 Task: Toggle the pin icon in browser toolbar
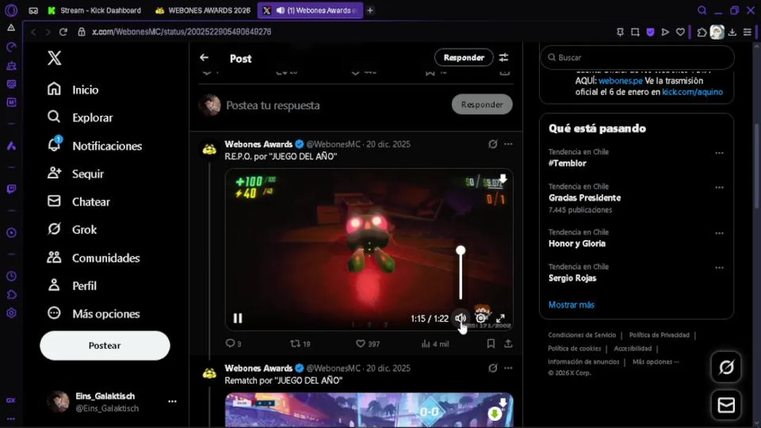[x=620, y=32]
